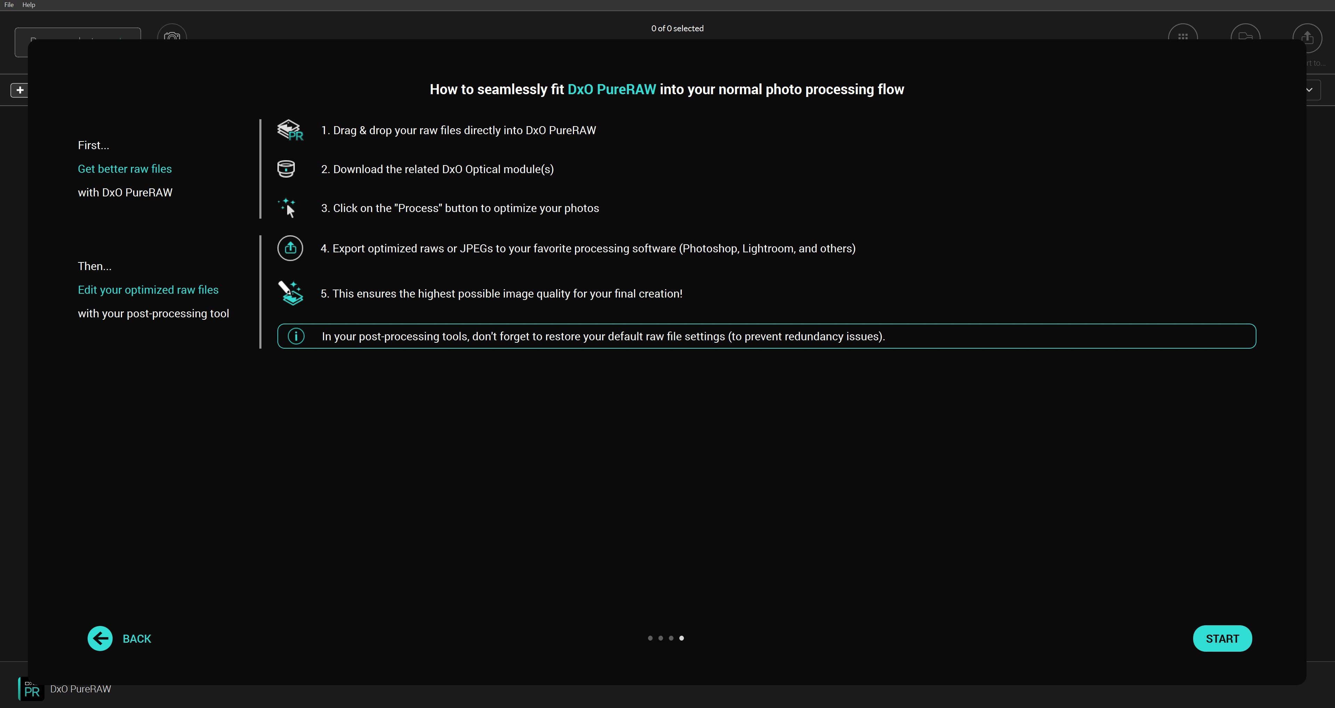
Task: Click the step 5 highest image quality text
Action: click(x=501, y=293)
